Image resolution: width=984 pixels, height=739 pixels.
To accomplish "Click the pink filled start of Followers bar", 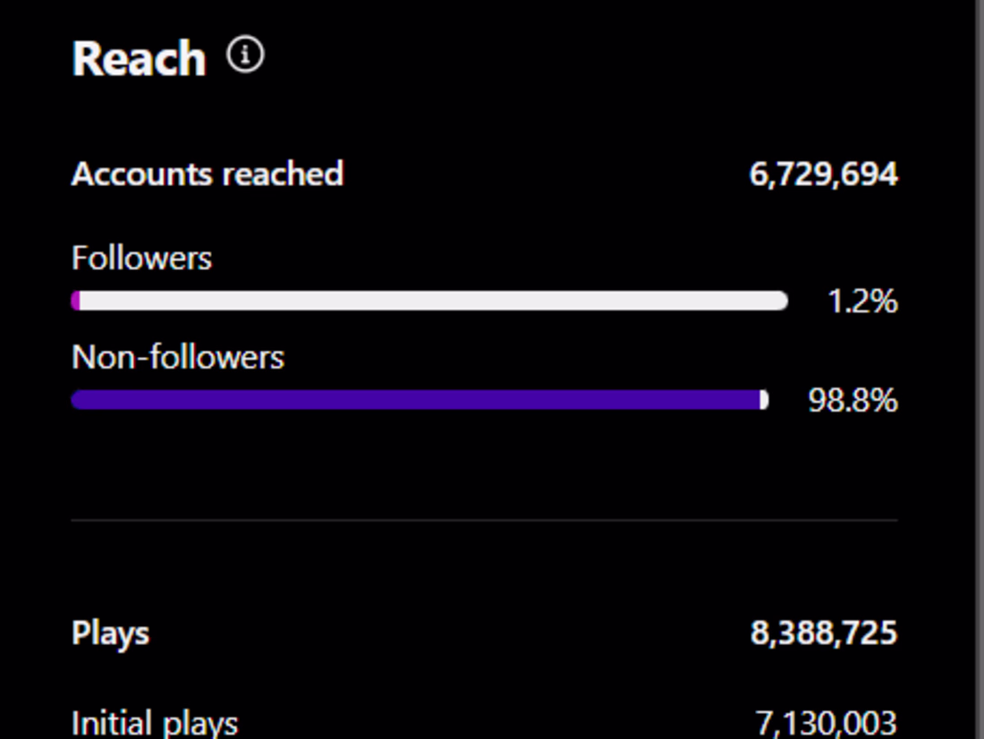I will (76, 301).
